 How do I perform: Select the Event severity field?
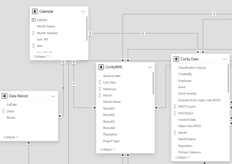click(x=188, y=93)
